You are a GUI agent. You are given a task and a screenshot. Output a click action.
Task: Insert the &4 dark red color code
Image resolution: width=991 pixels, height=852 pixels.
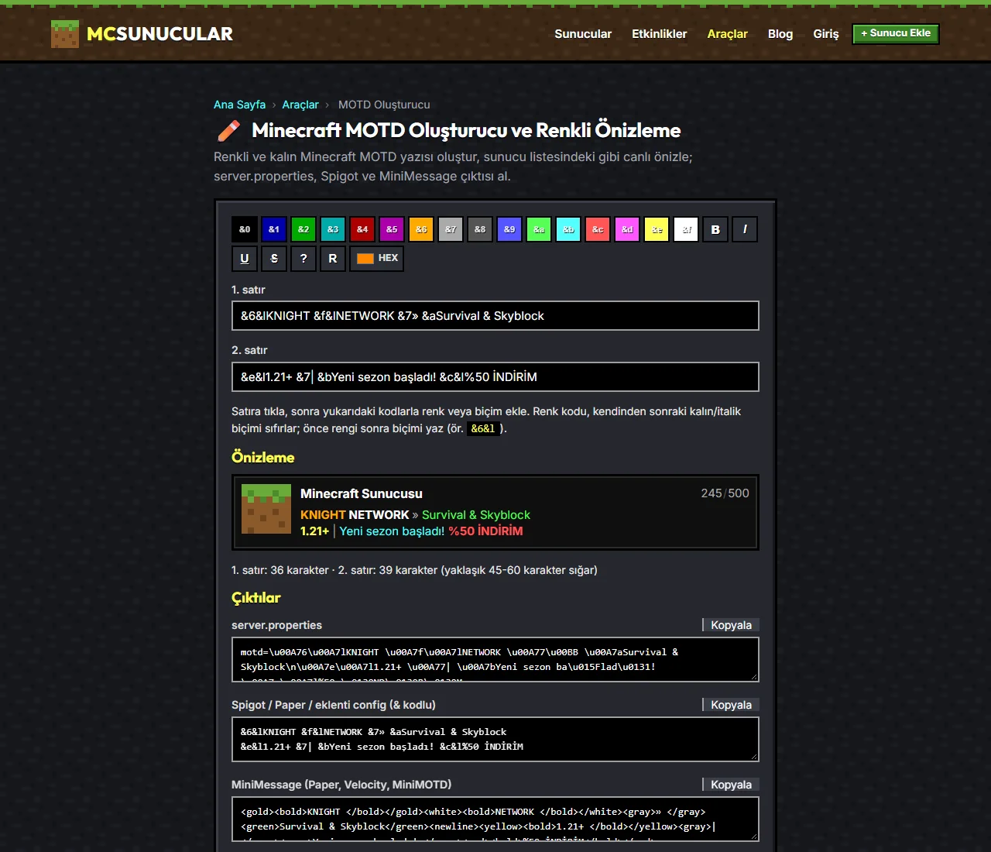point(362,229)
